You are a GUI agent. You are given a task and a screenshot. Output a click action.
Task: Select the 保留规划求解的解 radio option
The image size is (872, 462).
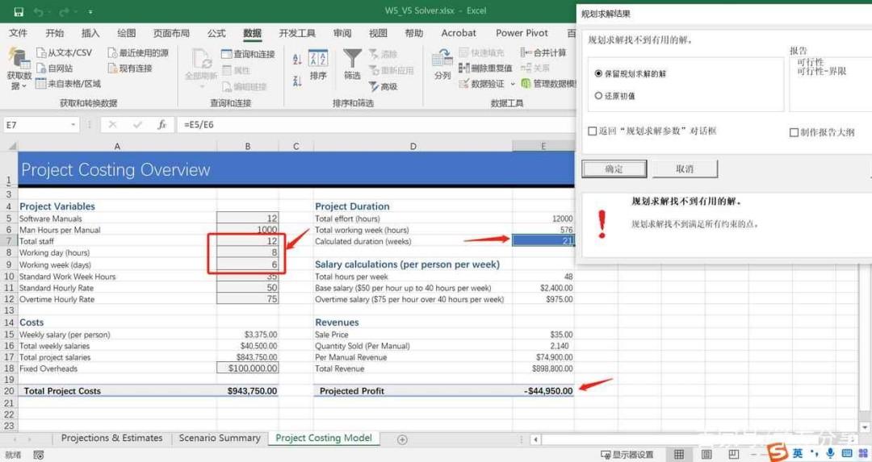click(598, 73)
